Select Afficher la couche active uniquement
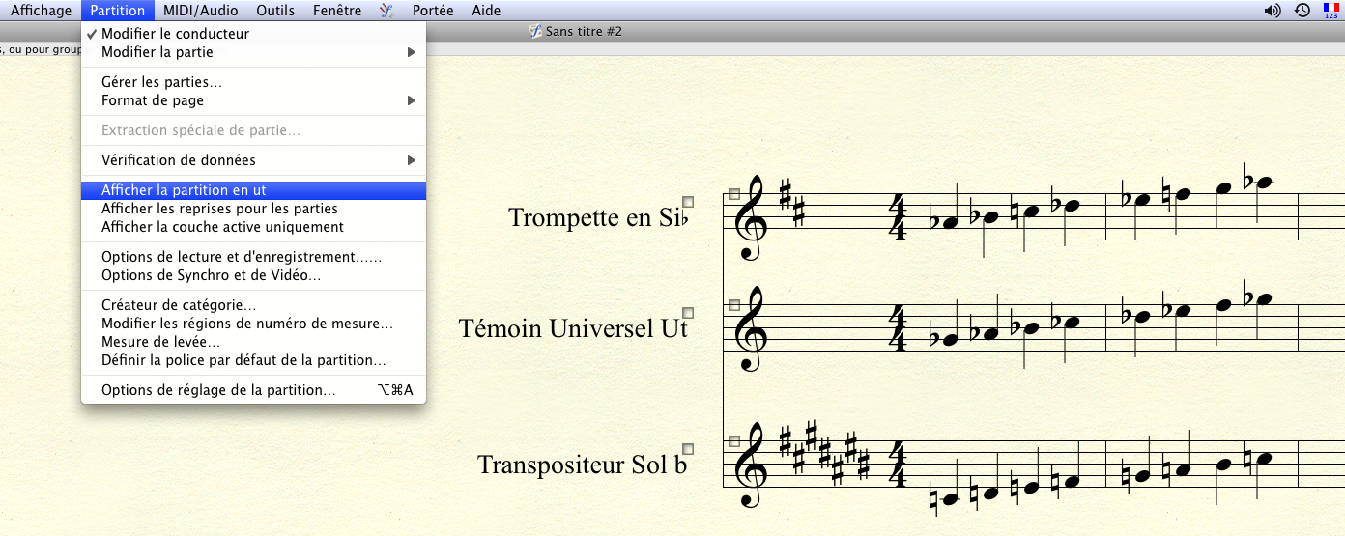The width and height of the screenshot is (1345, 536). click(x=253, y=227)
